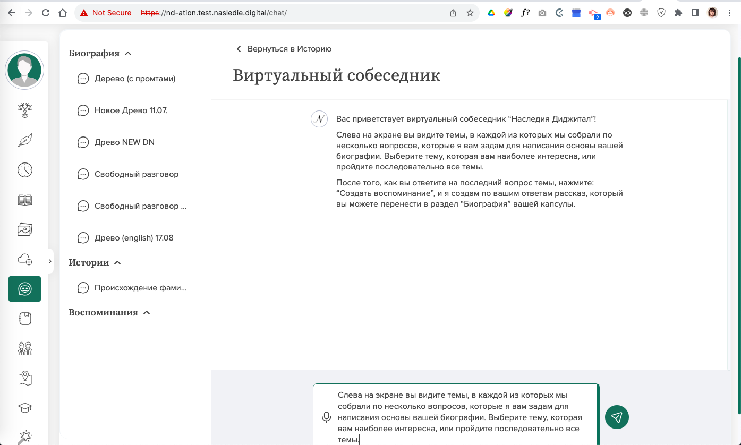Open the feather quill writing section
Viewport: 741px width, 445px height.
coord(24,140)
